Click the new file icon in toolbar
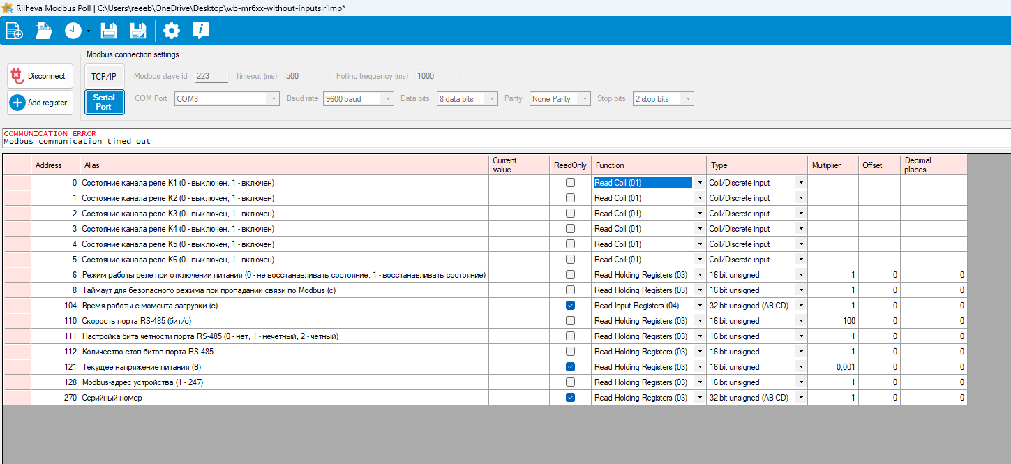 [15, 31]
